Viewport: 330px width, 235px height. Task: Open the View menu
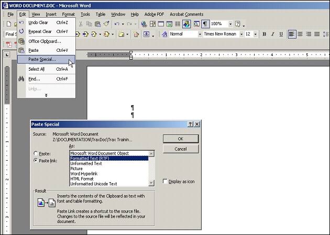click(36, 14)
